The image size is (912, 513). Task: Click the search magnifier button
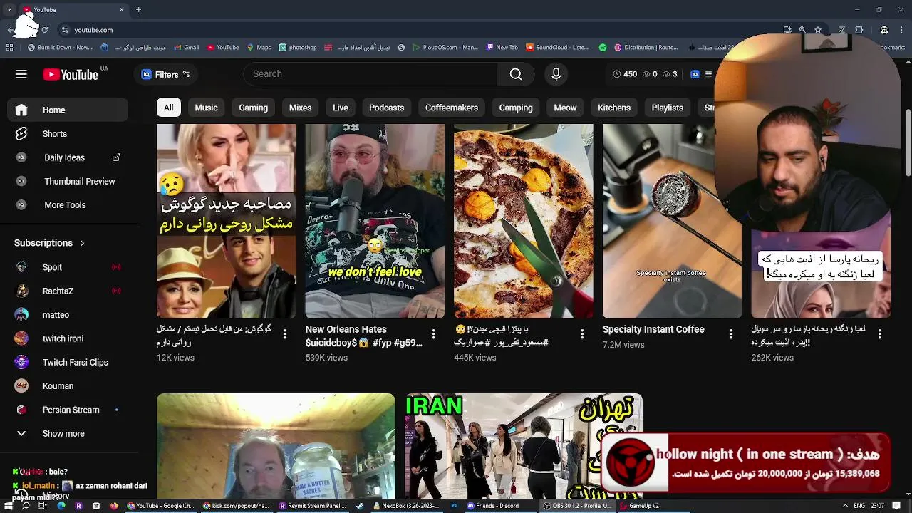click(516, 74)
